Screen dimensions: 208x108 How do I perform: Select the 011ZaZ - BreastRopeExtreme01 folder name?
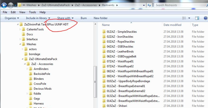(126, 86)
